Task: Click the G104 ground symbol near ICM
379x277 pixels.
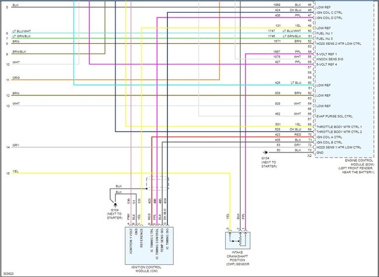Action: click(x=115, y=204)
